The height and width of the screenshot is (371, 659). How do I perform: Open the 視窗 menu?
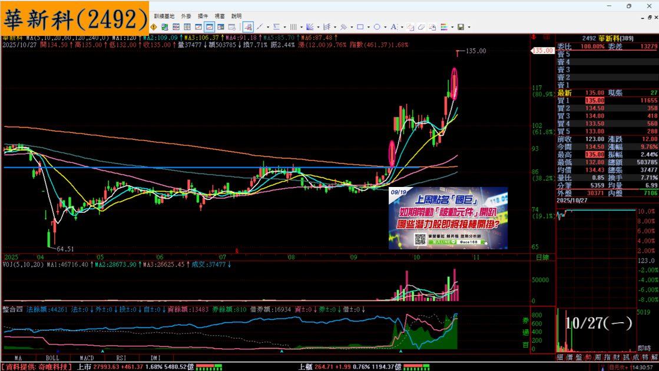[x=220, y=16]
